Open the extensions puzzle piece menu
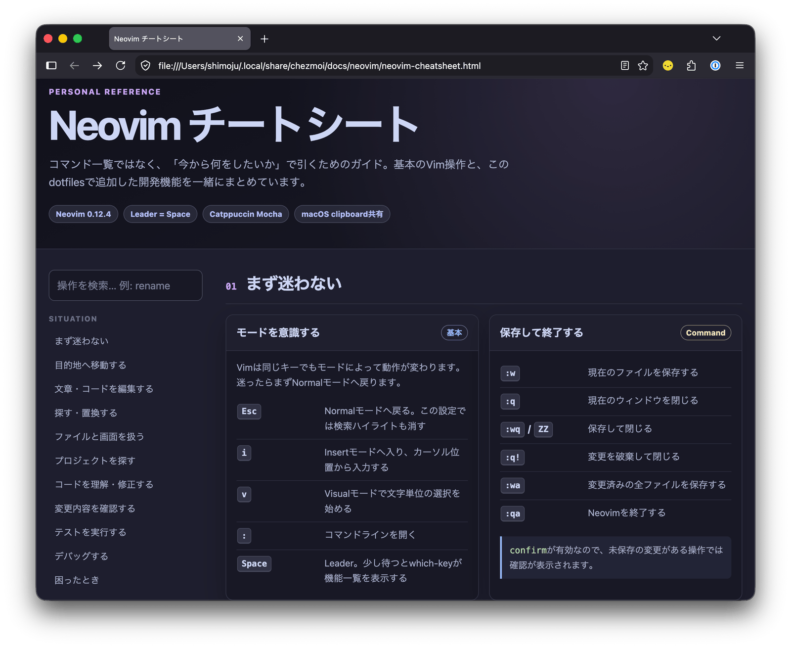The width and height of the screenshot is (791, 648). coord(691,66)
